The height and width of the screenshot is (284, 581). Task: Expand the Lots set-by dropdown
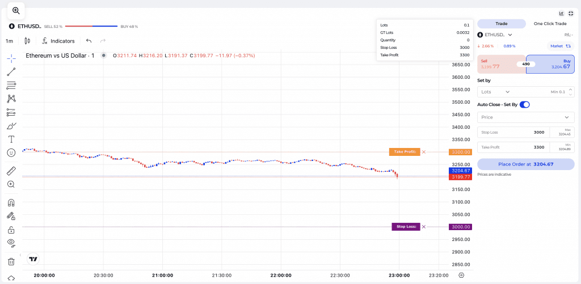click(495, 92)
